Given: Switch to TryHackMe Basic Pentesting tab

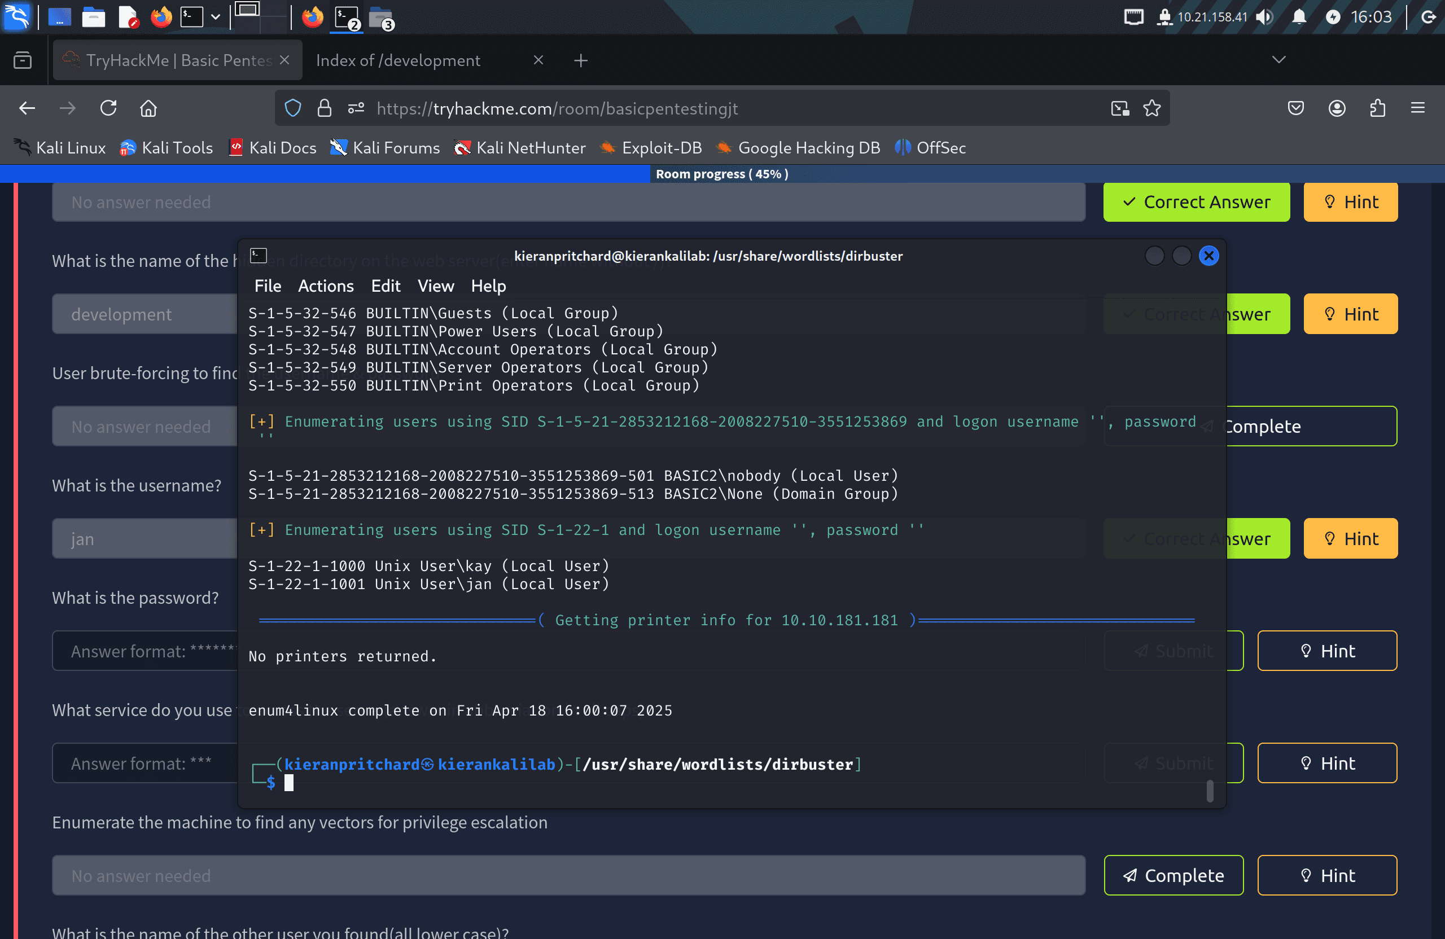Looking at the screenshot, I should click(177, 60).
